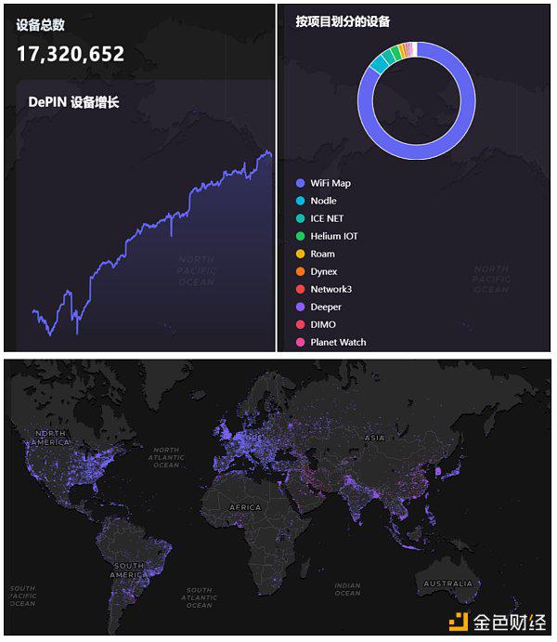Select the 按项目划分的设备 panel title
The height and width of the screenshot is (642, 557).
(343, 21)
